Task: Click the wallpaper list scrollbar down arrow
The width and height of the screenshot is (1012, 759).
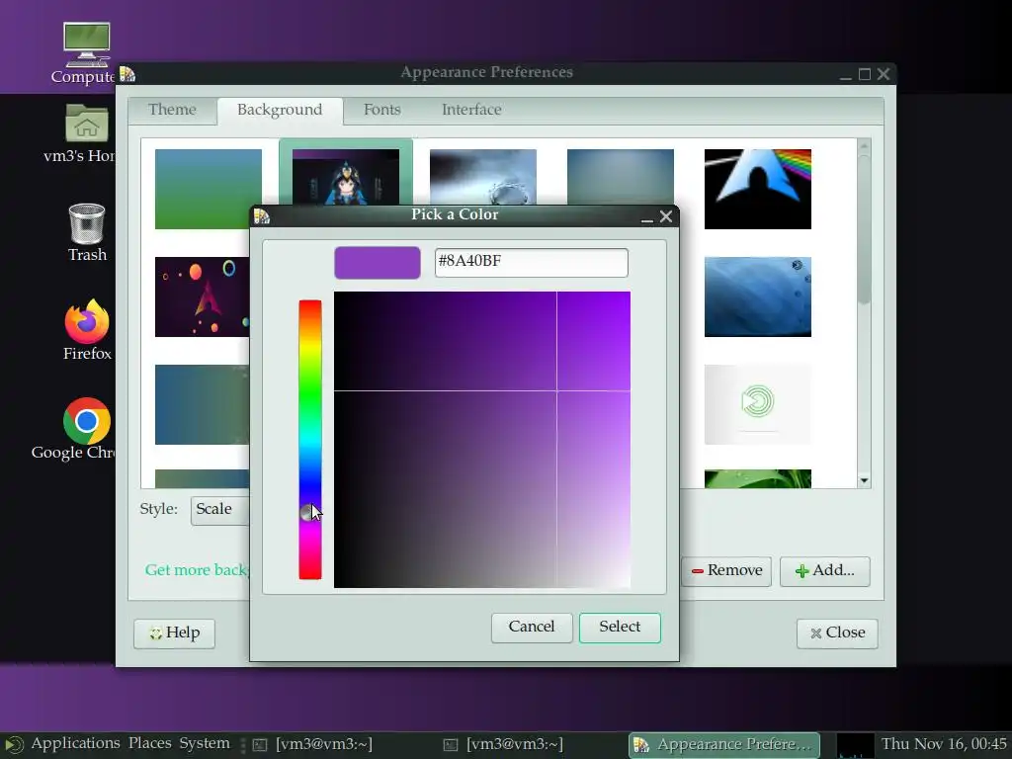Action: coord(864,481)
